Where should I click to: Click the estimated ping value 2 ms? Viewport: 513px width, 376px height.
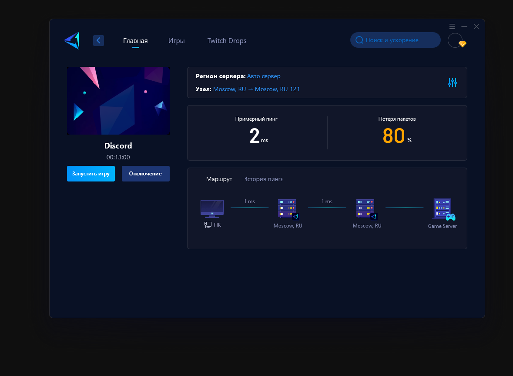pos(258,136)
